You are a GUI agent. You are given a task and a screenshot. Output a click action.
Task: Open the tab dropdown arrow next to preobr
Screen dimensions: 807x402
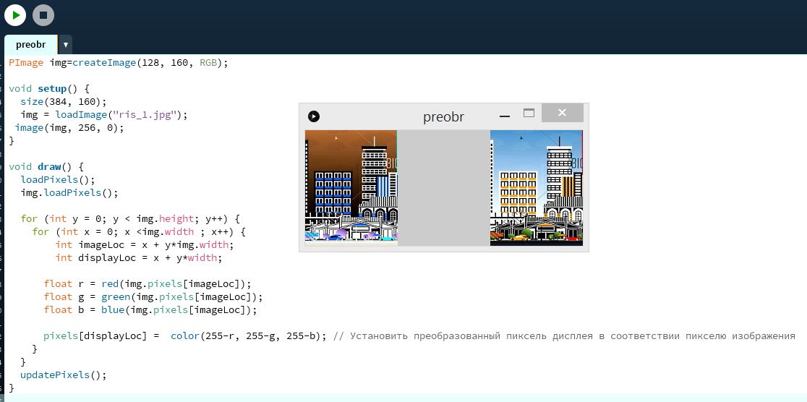[x=65, y=45]
